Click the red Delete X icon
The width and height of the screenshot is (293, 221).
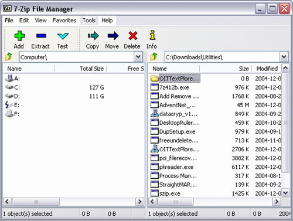pyautogui.click(x=133, y=36)
